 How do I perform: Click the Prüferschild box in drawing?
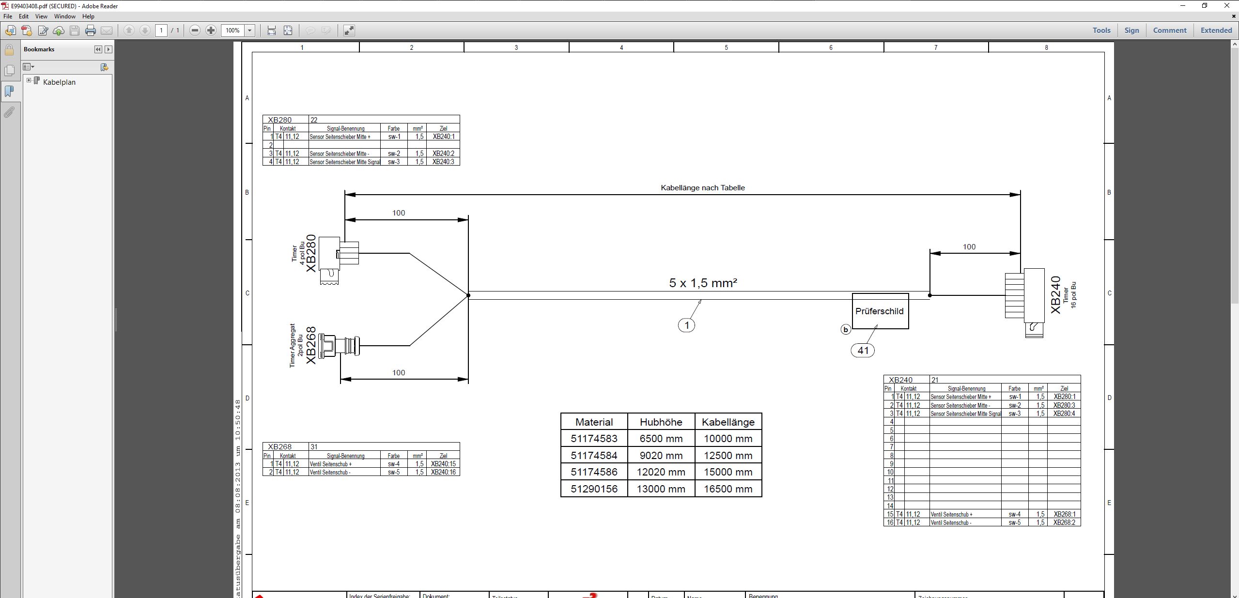pos(880,311)
